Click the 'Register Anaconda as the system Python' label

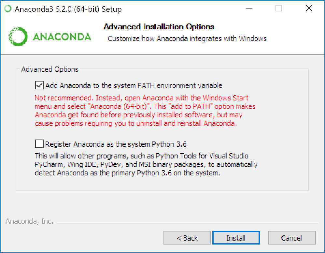pos(116,144)
